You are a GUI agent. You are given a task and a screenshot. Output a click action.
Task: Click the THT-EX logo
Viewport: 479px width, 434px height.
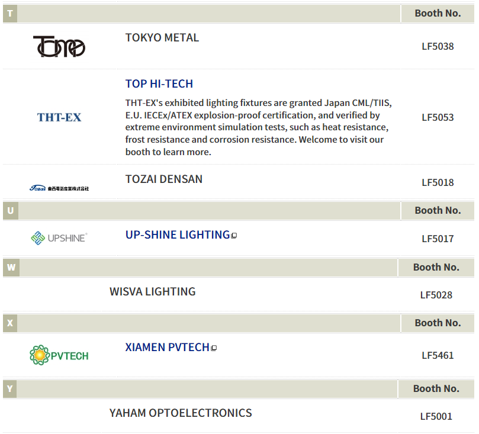[x=59, y=117]
